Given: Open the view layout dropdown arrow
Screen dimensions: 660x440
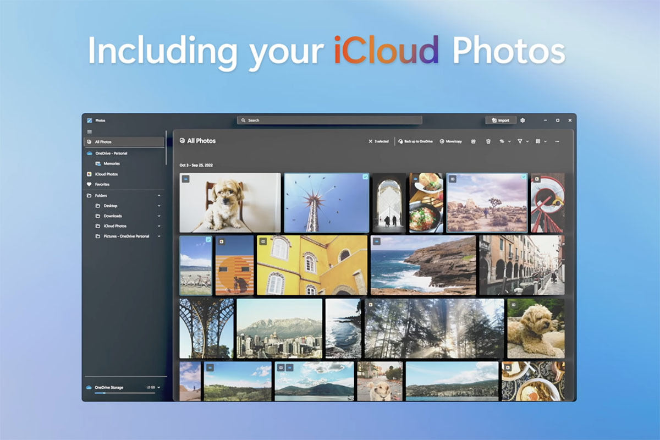Looking at the screenshot, I should click(x=545, y=141).
